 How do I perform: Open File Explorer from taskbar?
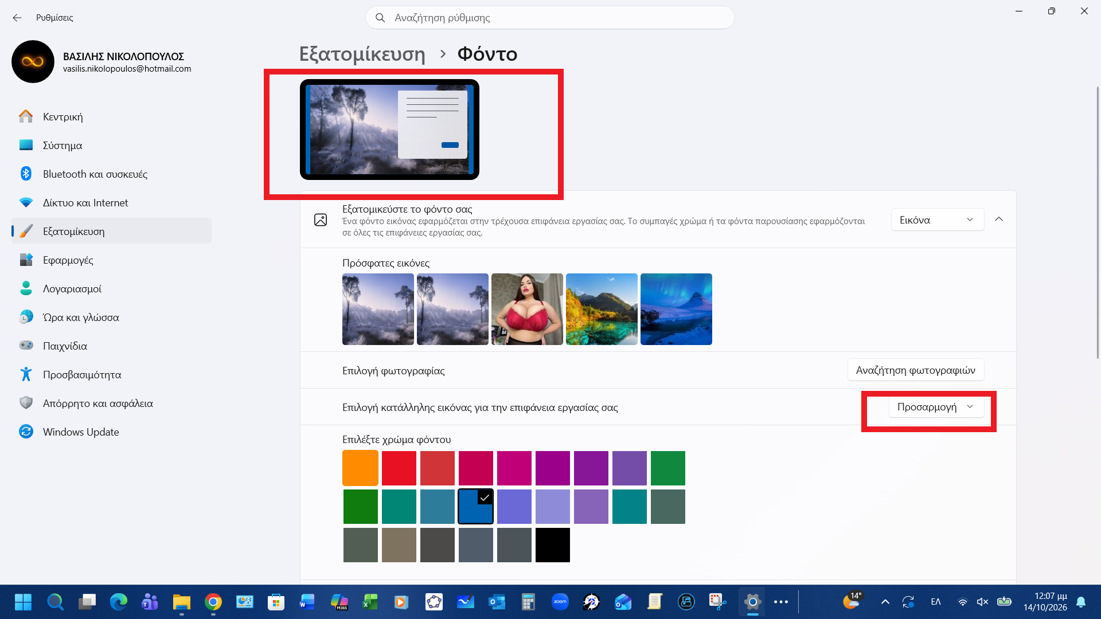click(x=181, y=602)
